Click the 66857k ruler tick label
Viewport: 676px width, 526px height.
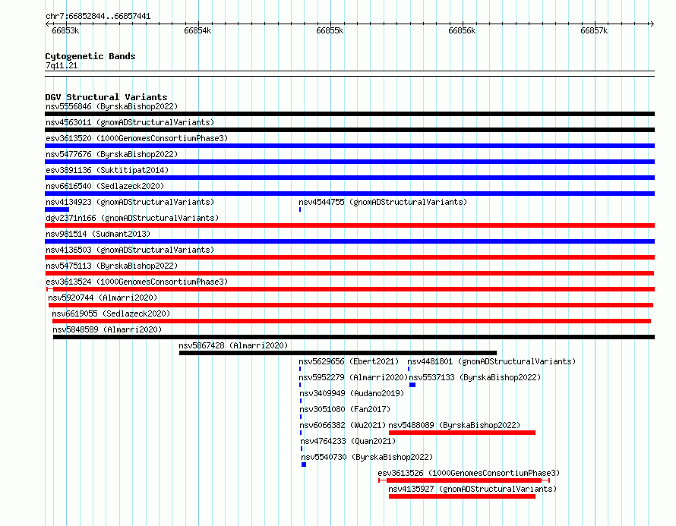point(594,30)
